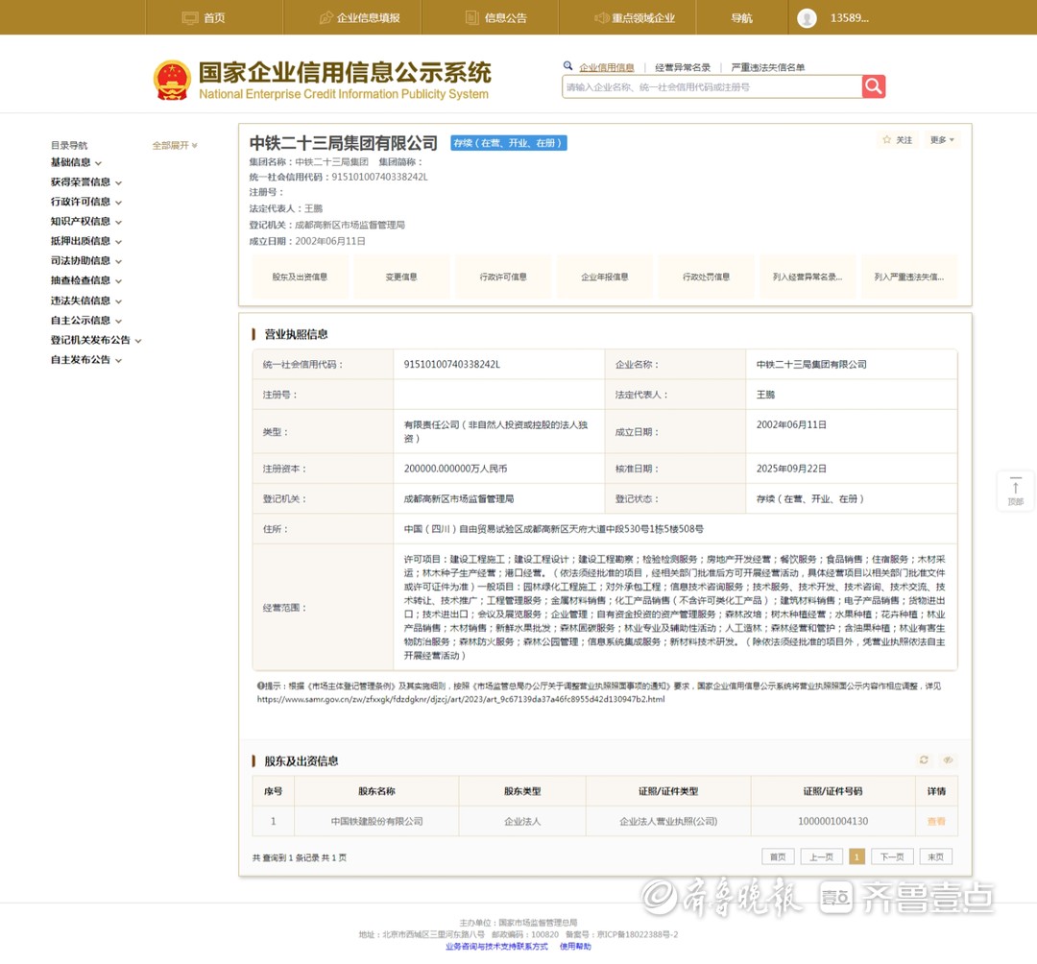Click the 股东及出资信息 shortcut button

[x=300, y=277]
